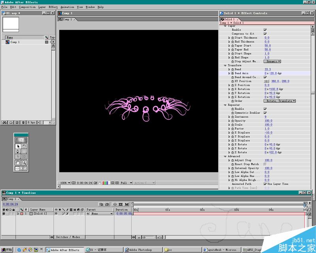Collapse the Advanced group

tap(225, 157)
